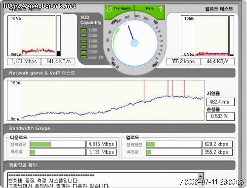Click the 750K VOD capability indicator

[x=83, y=52]
